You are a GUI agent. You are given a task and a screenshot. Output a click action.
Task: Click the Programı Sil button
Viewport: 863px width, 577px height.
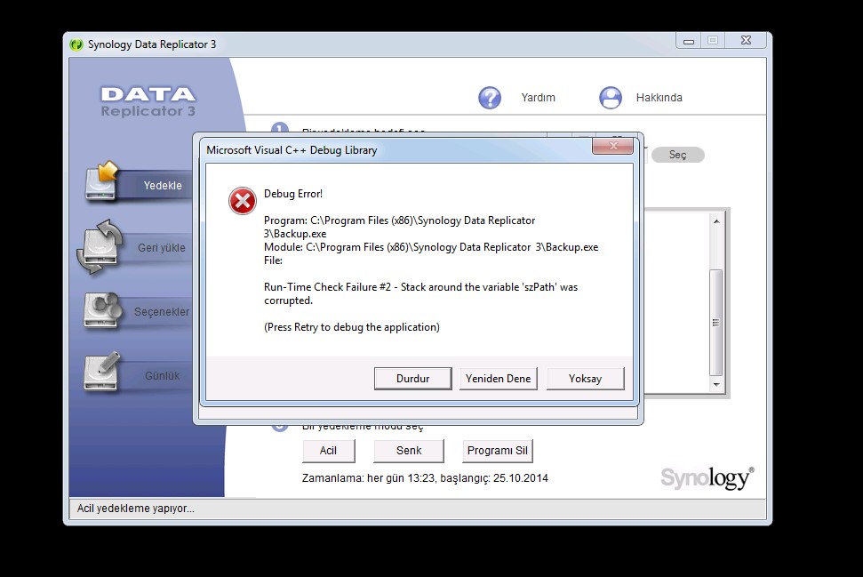(x=497, y=451)
